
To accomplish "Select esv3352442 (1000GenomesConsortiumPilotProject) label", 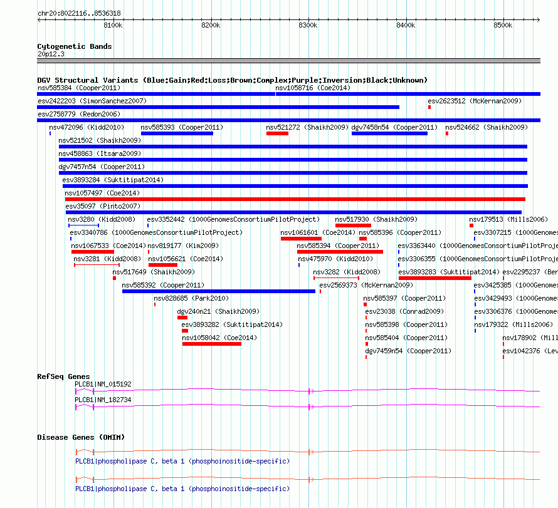I will click(x=233, y=219).
